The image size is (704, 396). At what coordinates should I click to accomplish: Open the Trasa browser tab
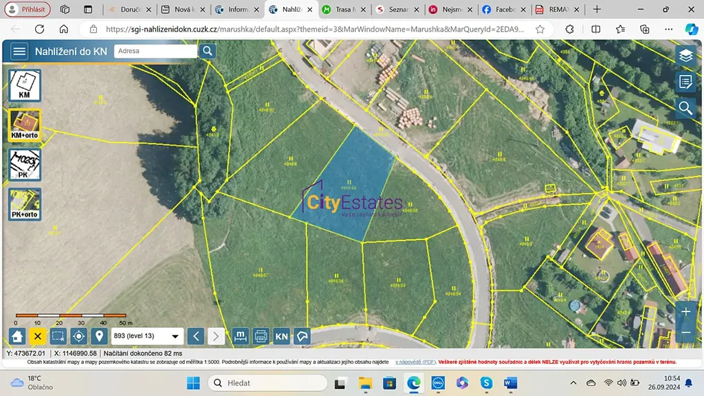click(342, 10)
